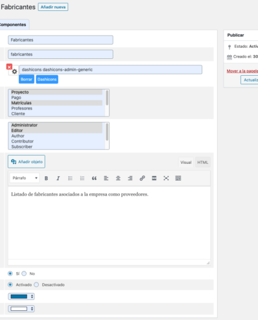Open the Párrafo format dropdown

coord(25,178)
